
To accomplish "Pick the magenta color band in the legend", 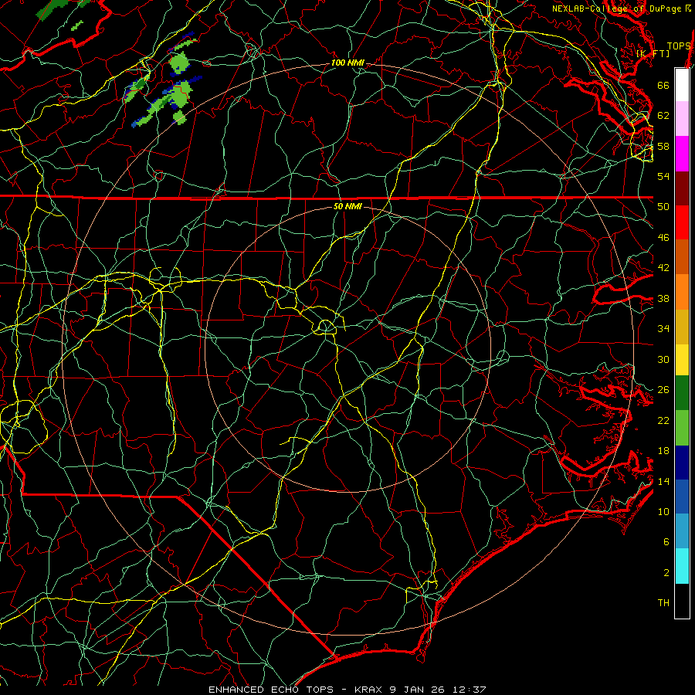I will [x=682, y=154].
